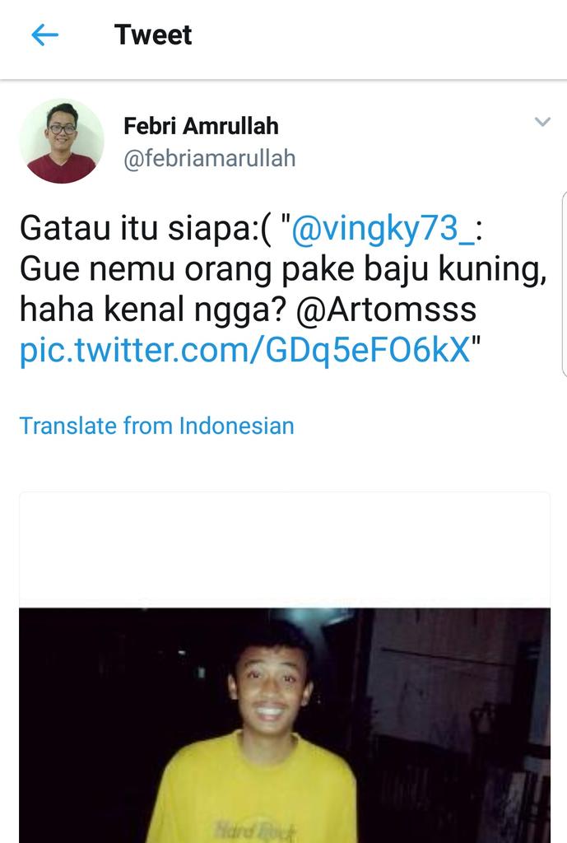The height and width of the screenshot is (843, 567).
Task: Click the Tweet header title
Action: (153, 35)
